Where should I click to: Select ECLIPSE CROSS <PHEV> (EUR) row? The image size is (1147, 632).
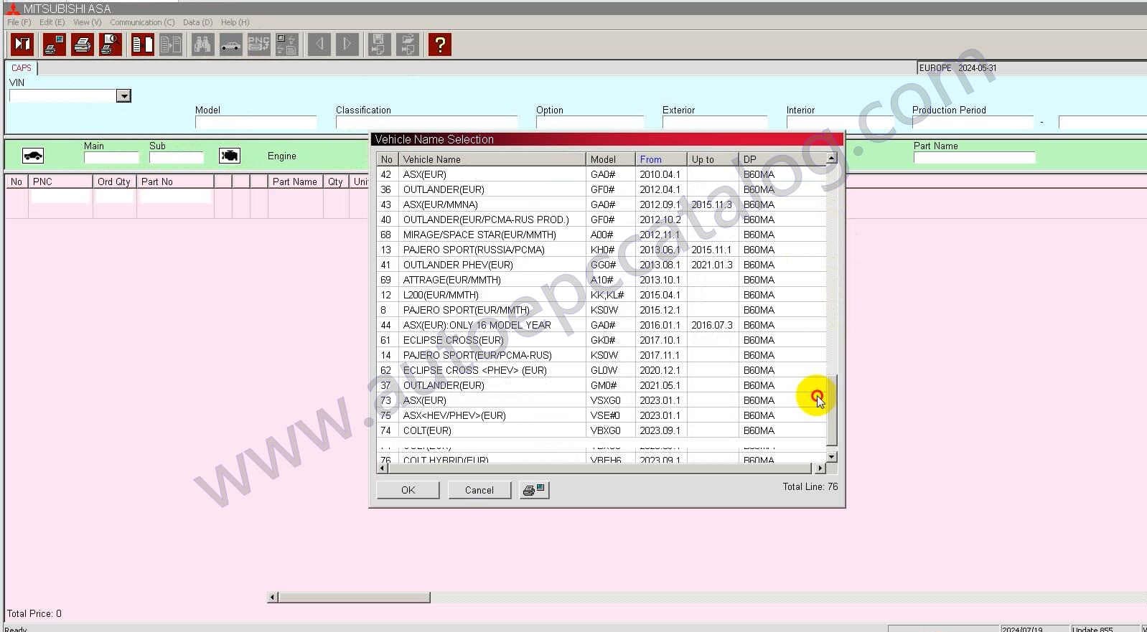[601, 370]
